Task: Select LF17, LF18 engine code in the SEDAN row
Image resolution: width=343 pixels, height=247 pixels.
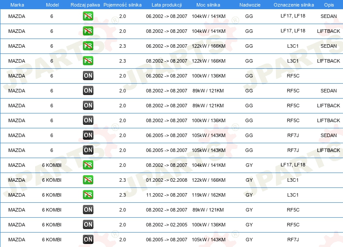Action: [x=293, y=16]
